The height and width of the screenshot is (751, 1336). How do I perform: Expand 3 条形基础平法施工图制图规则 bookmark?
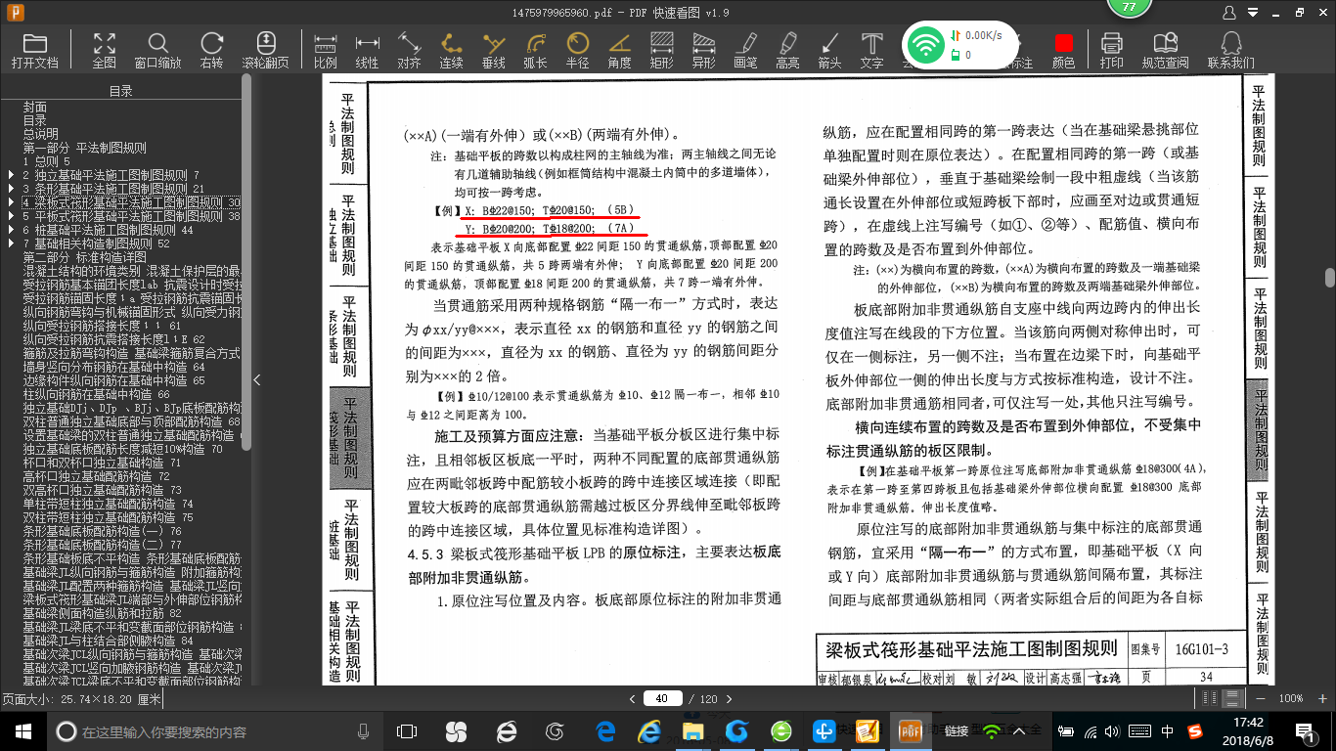(x=11, y=189)
